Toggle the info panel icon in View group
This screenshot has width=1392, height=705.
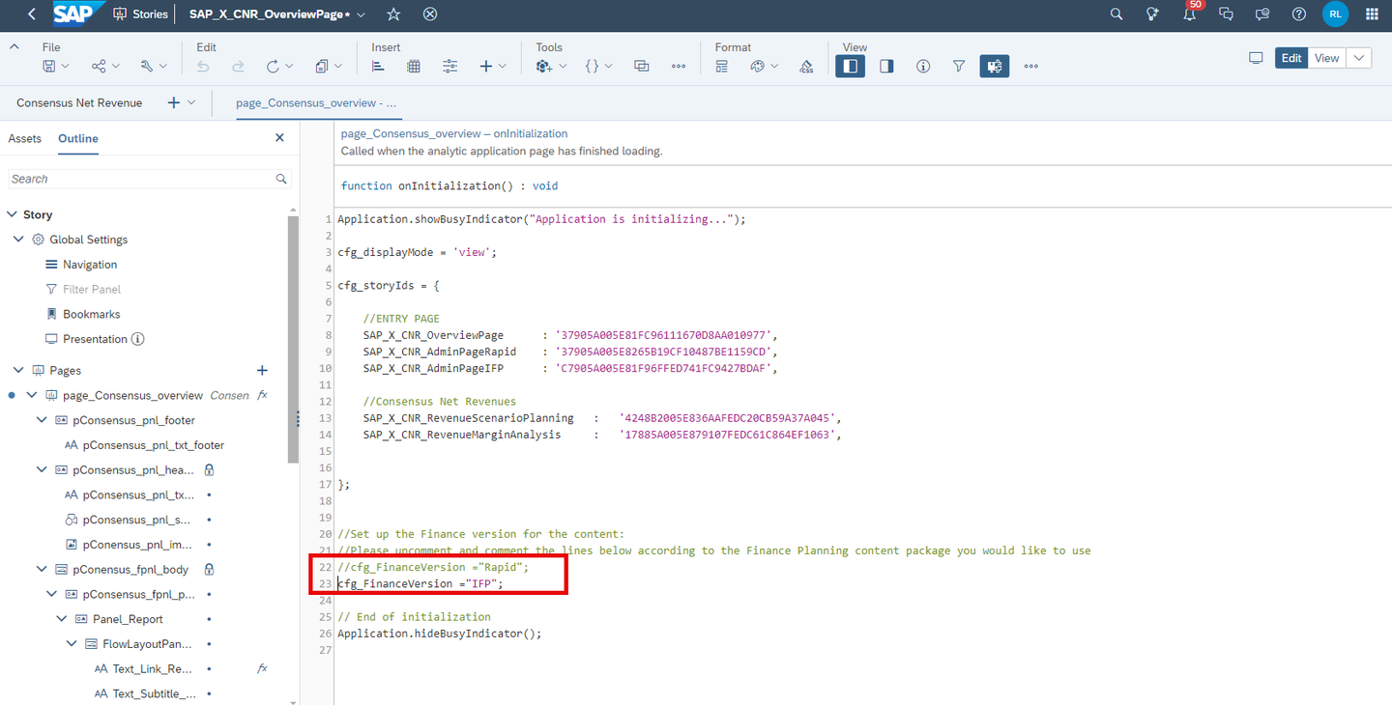[x=923, y=66]
